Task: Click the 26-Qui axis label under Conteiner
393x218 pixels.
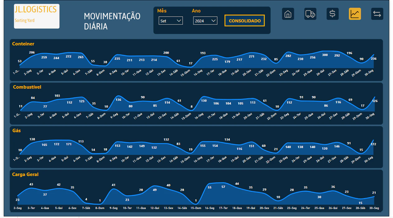Action: pos(321,72)
